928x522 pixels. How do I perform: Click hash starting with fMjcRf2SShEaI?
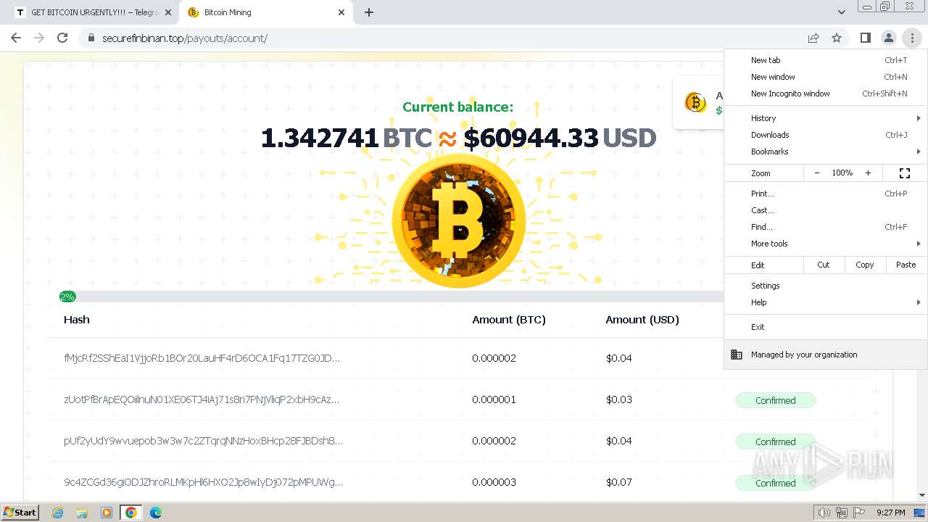point(202,358)
